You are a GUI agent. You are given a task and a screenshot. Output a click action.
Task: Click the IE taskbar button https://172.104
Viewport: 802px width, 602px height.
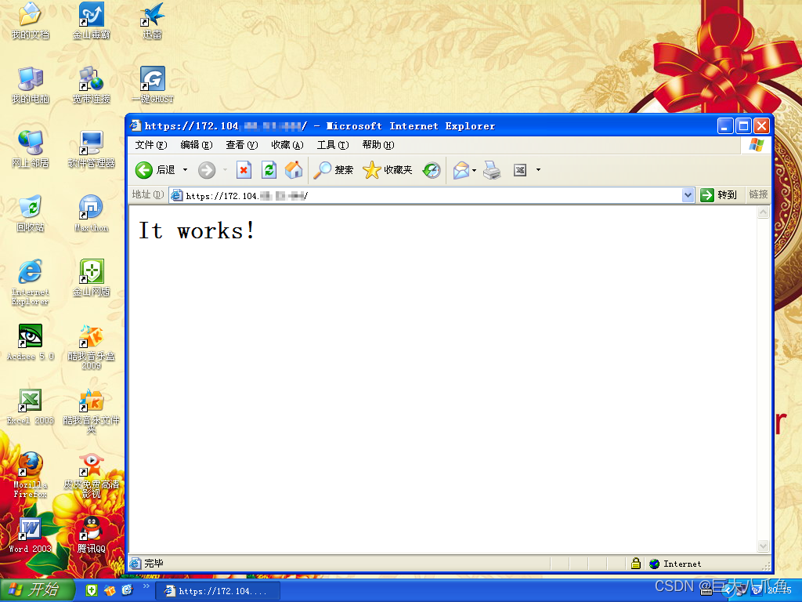pyautogui.click(x=218, y=591)
